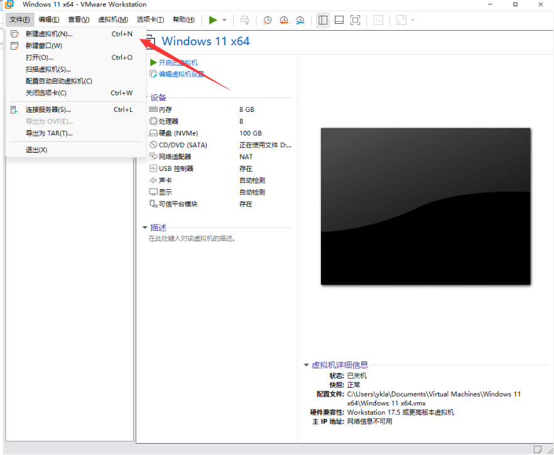This screenshot has height=455, width=554.
Task: Select 新建窗口(W) menu entry
Action: point(75,46)
